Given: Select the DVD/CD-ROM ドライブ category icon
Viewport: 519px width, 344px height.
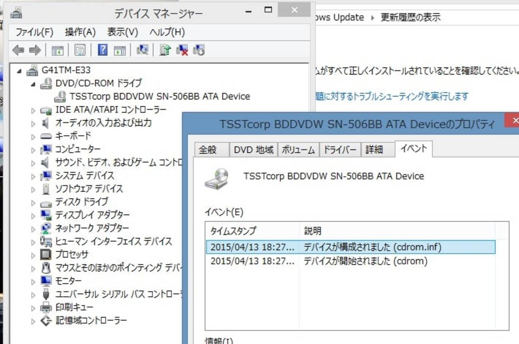Looking at the screenshot, I should (46, 84).
